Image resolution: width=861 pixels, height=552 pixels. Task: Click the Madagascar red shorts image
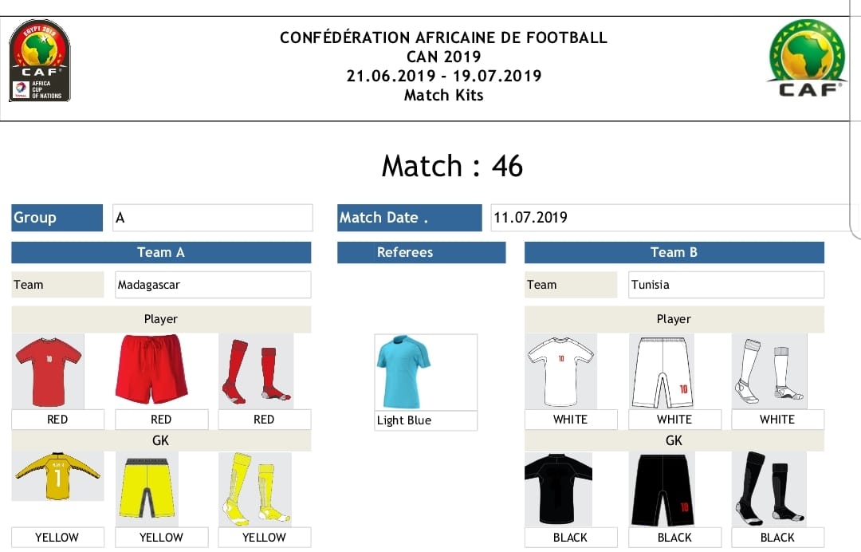click(151, 369)
